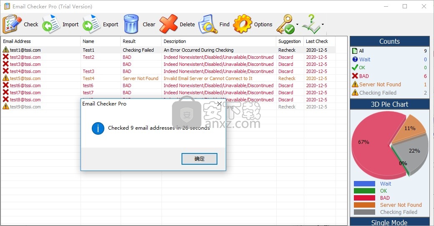
Task: Click the Find magnifier icon
Action: pos(208,24)
